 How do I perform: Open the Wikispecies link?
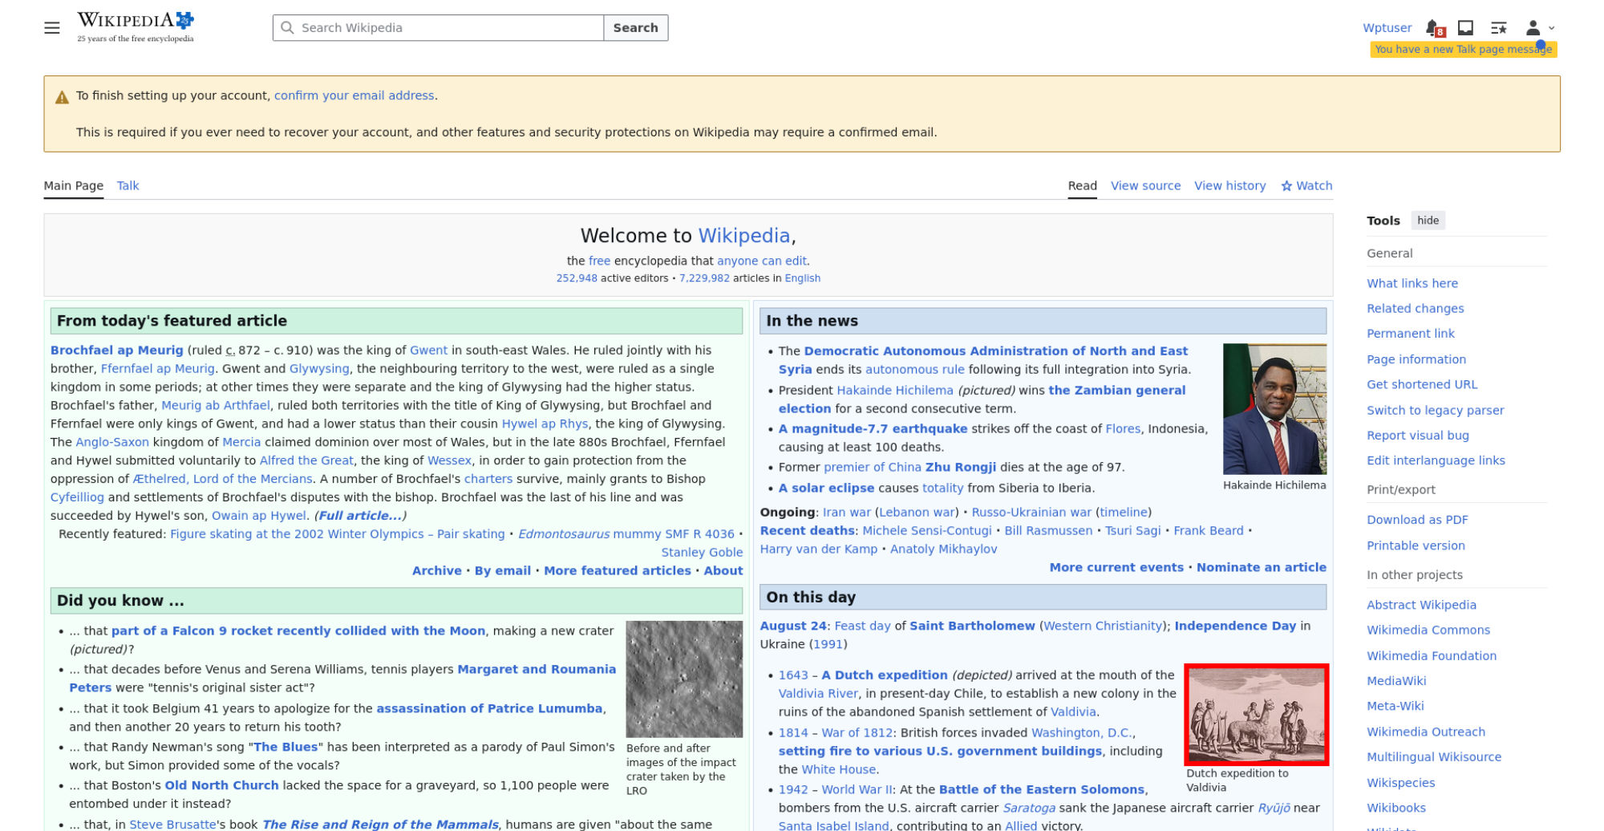[x=1400, y=783]
